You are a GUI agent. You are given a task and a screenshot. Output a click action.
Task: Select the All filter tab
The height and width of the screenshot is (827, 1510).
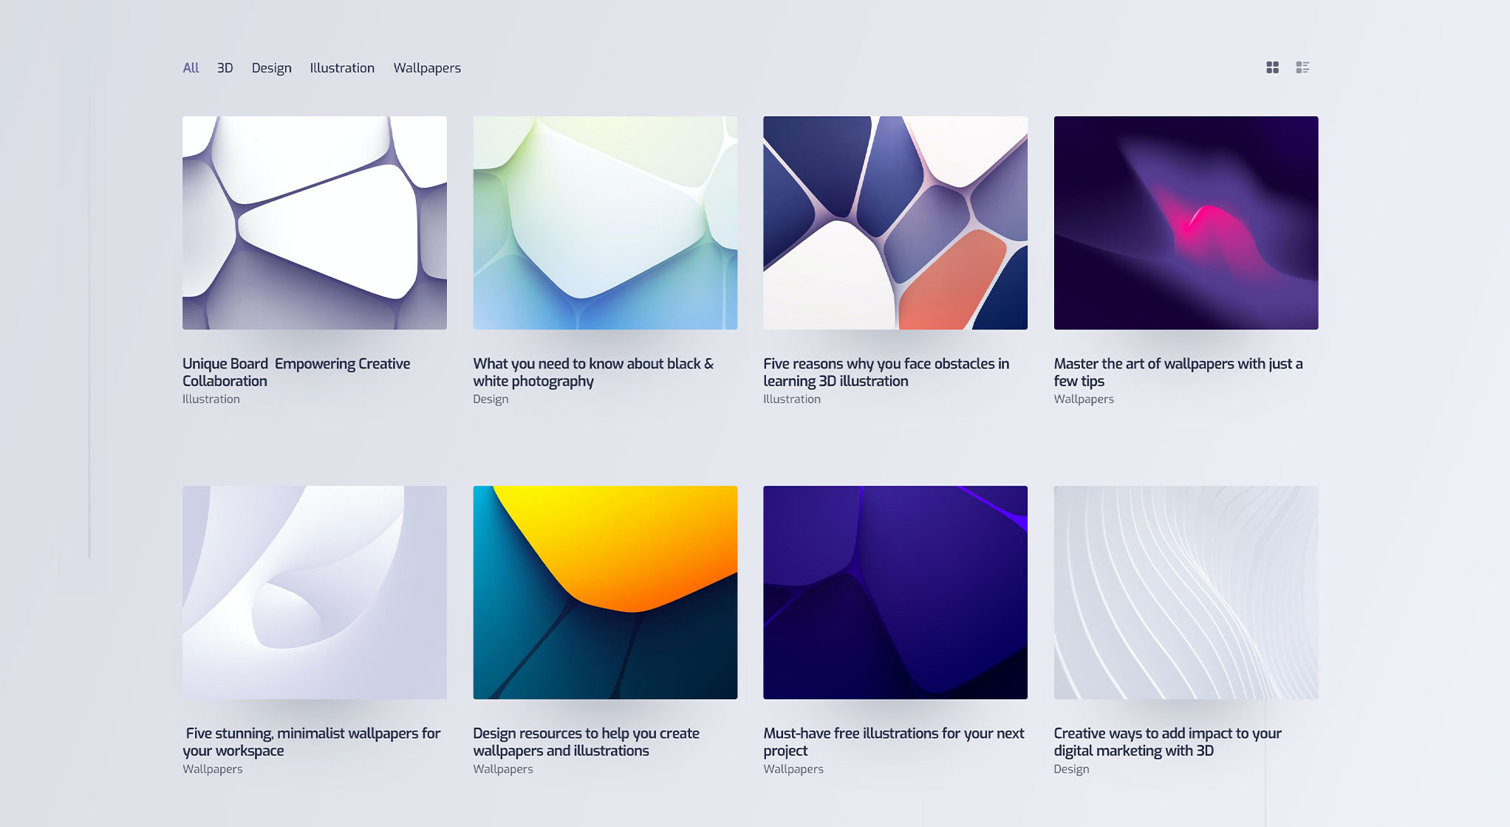click(x=191, y=68)
